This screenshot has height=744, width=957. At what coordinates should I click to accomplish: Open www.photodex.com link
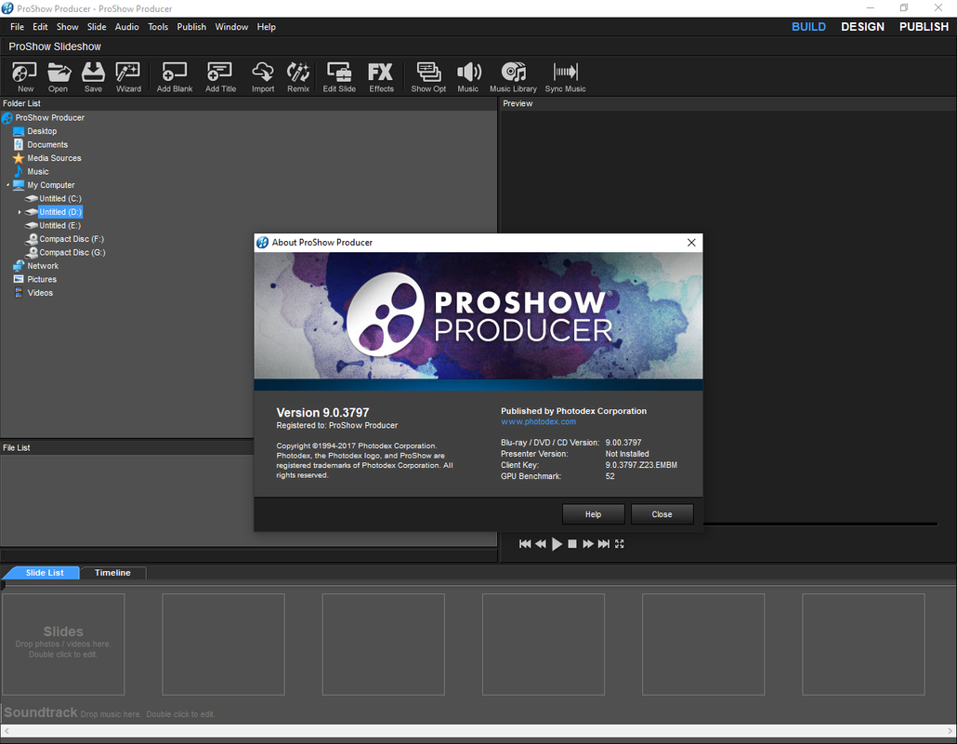[x=538, y=421]
